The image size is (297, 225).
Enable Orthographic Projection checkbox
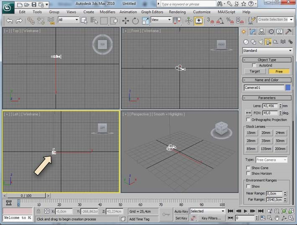(x=248, y=119)
